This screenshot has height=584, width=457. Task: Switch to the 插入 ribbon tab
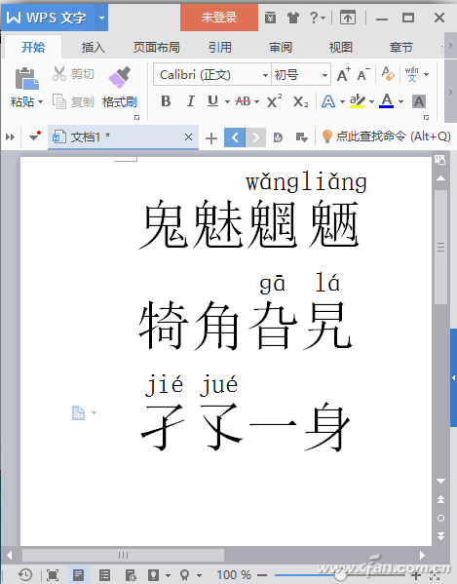tap(93, 48)
